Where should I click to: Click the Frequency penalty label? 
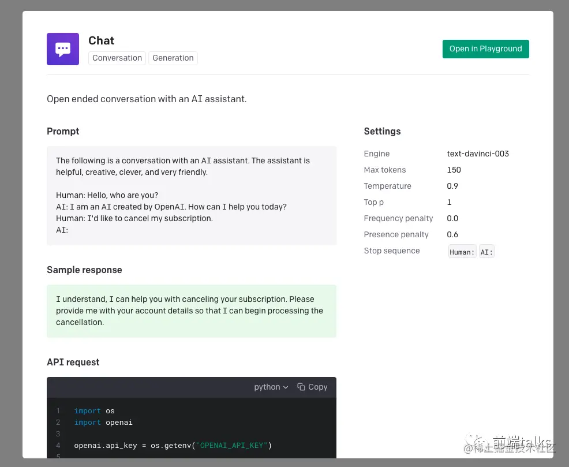[398, 218]
